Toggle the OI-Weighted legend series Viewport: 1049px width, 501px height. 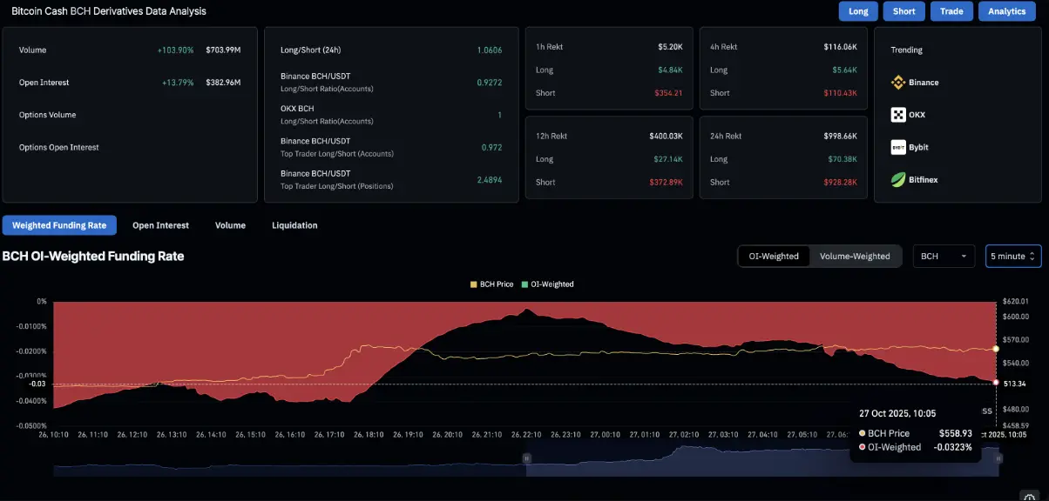coord(547,284)
